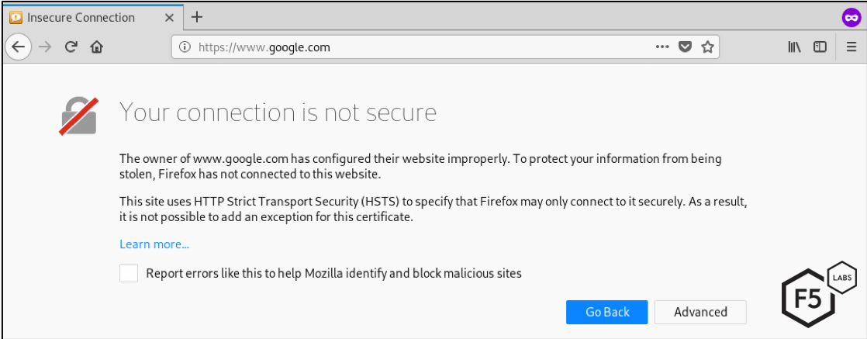Open the page actions three-dot menu

(661, 47)
